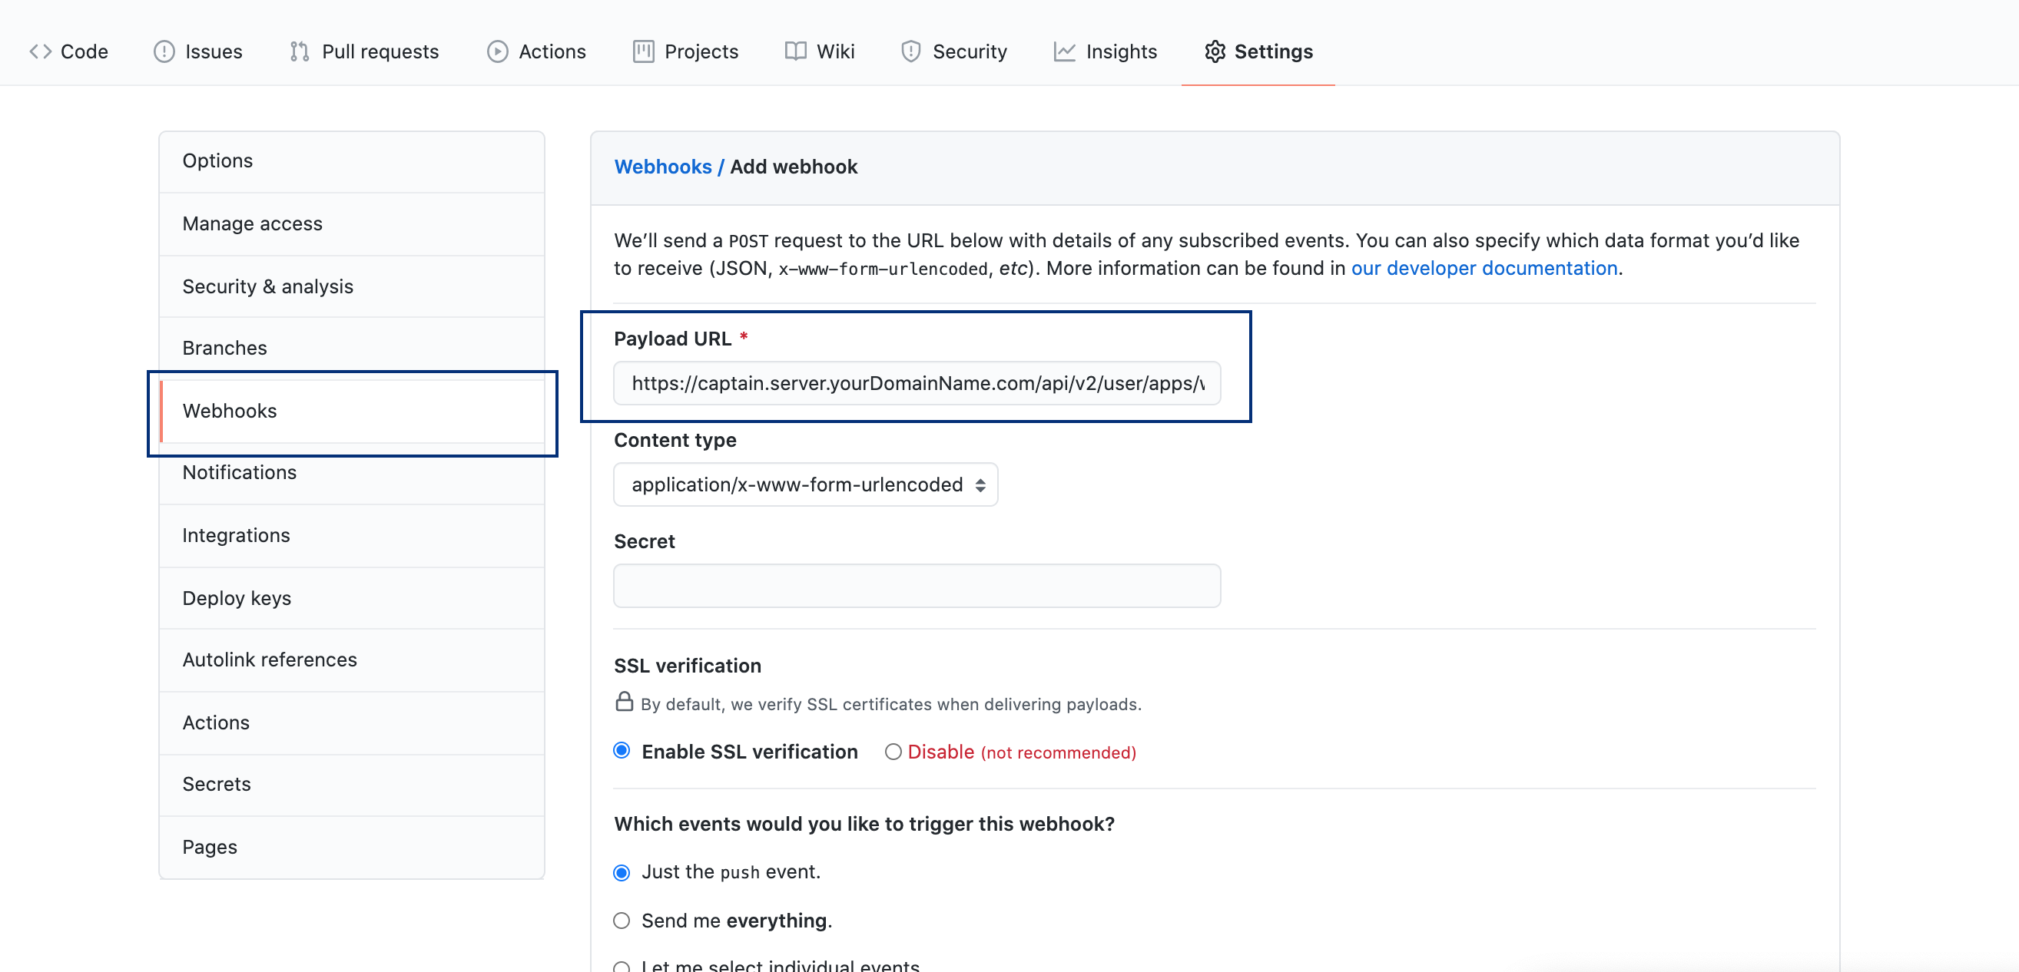Open the Content type dropdown
The width and height of the screenshot is (2019, 972).
pos(805,484)
